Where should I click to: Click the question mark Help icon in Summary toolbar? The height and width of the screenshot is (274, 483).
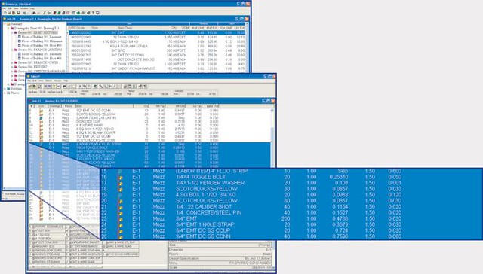coord(93,13)
